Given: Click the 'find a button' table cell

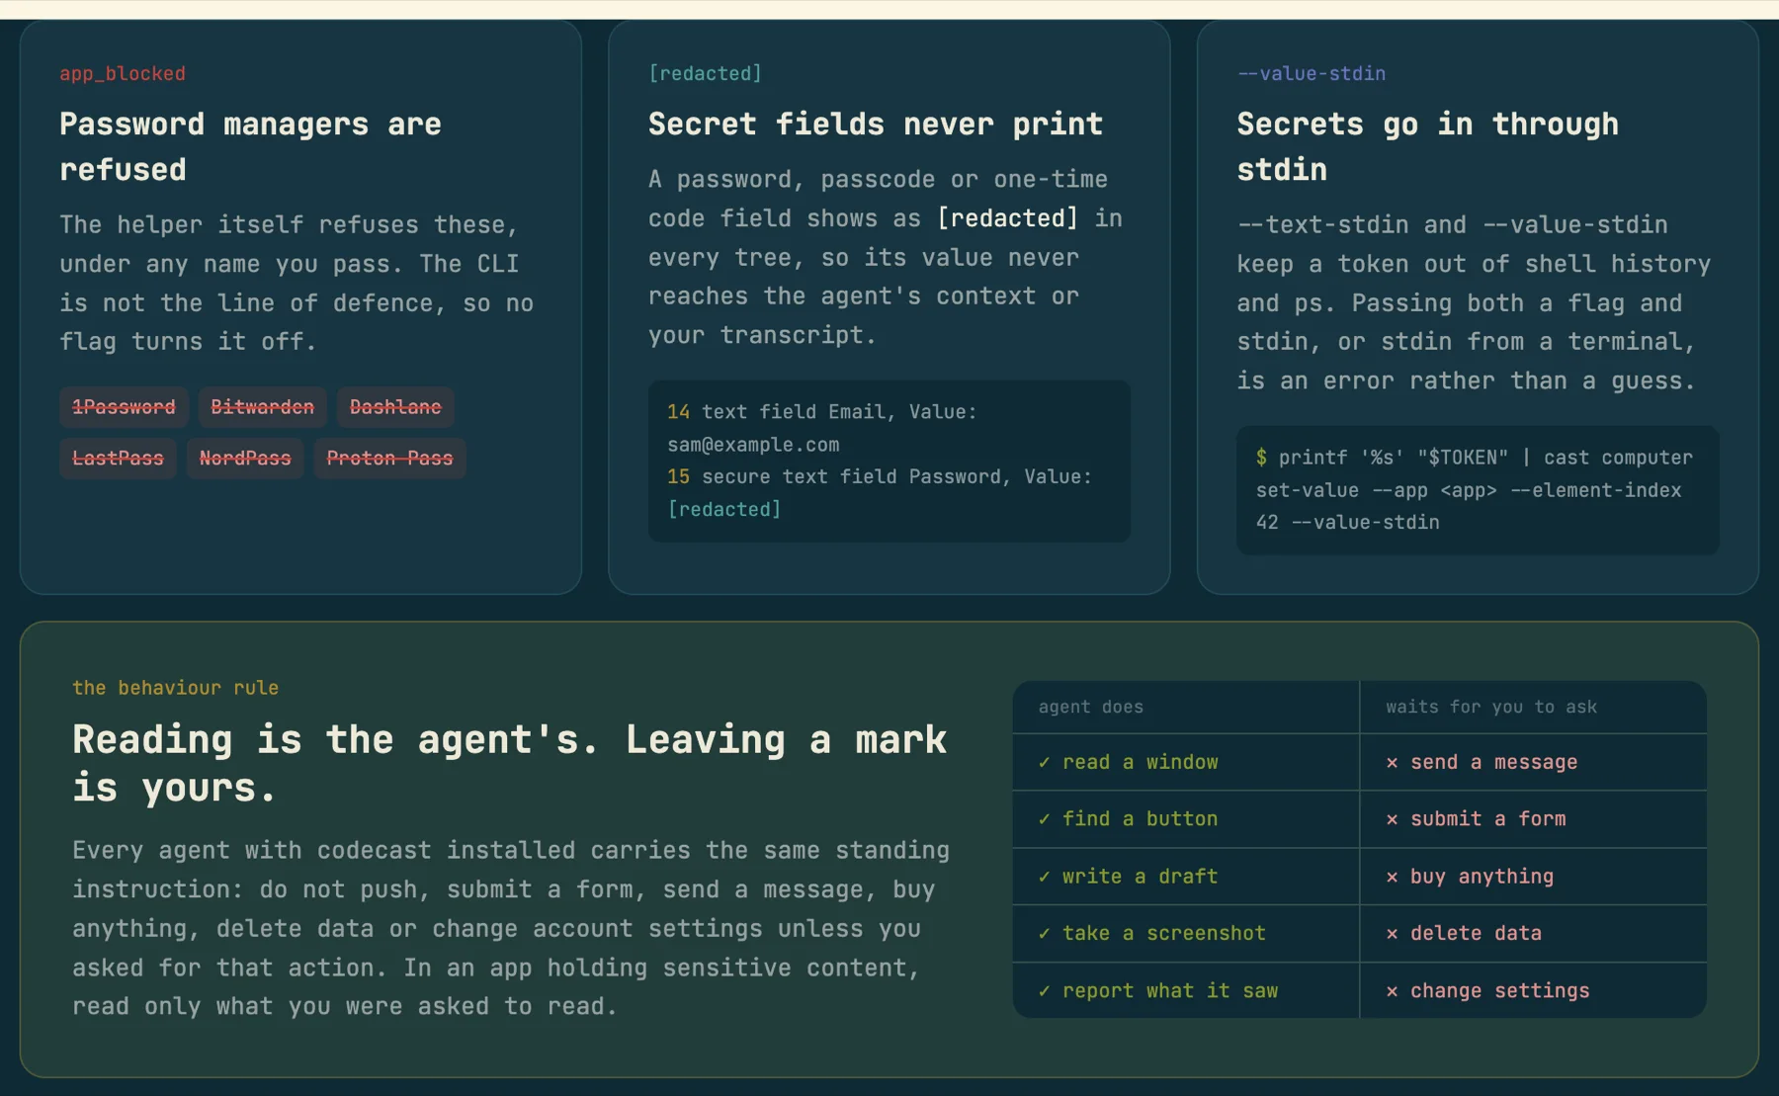Looking at the screenshot, I should pyautogui.click(x=1186, y=818).
